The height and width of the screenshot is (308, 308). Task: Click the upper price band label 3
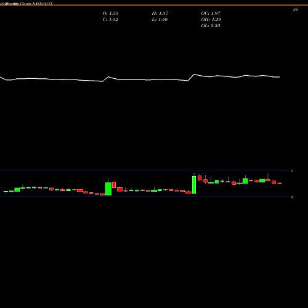(291, 171)
